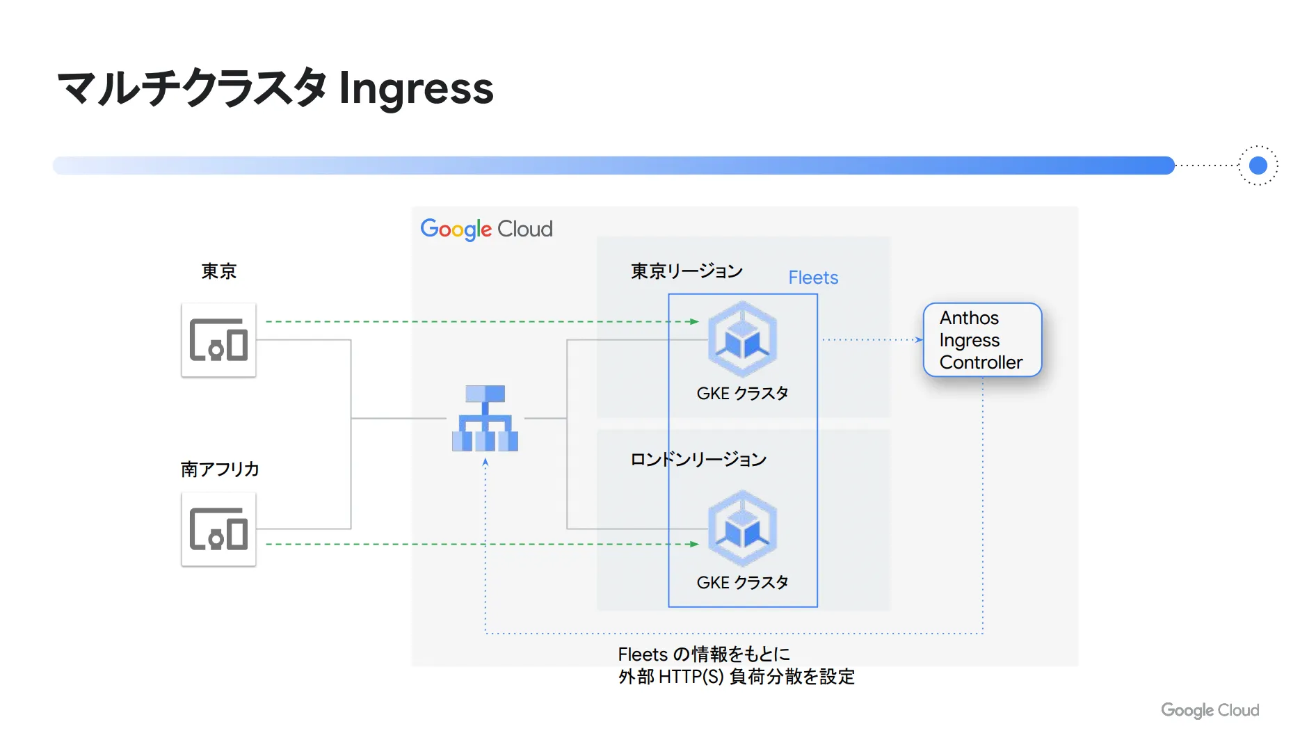
Task: Click the London region GKE cluster icon
Action: coord(743,529)
